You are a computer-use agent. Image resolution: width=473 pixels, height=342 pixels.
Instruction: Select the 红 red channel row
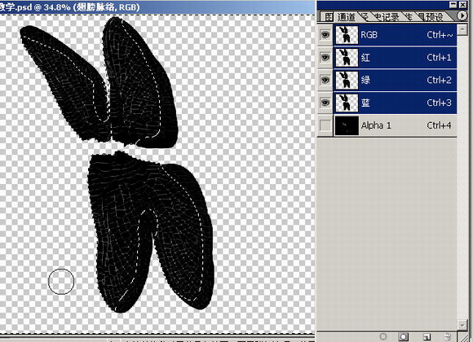coord(395,57)
